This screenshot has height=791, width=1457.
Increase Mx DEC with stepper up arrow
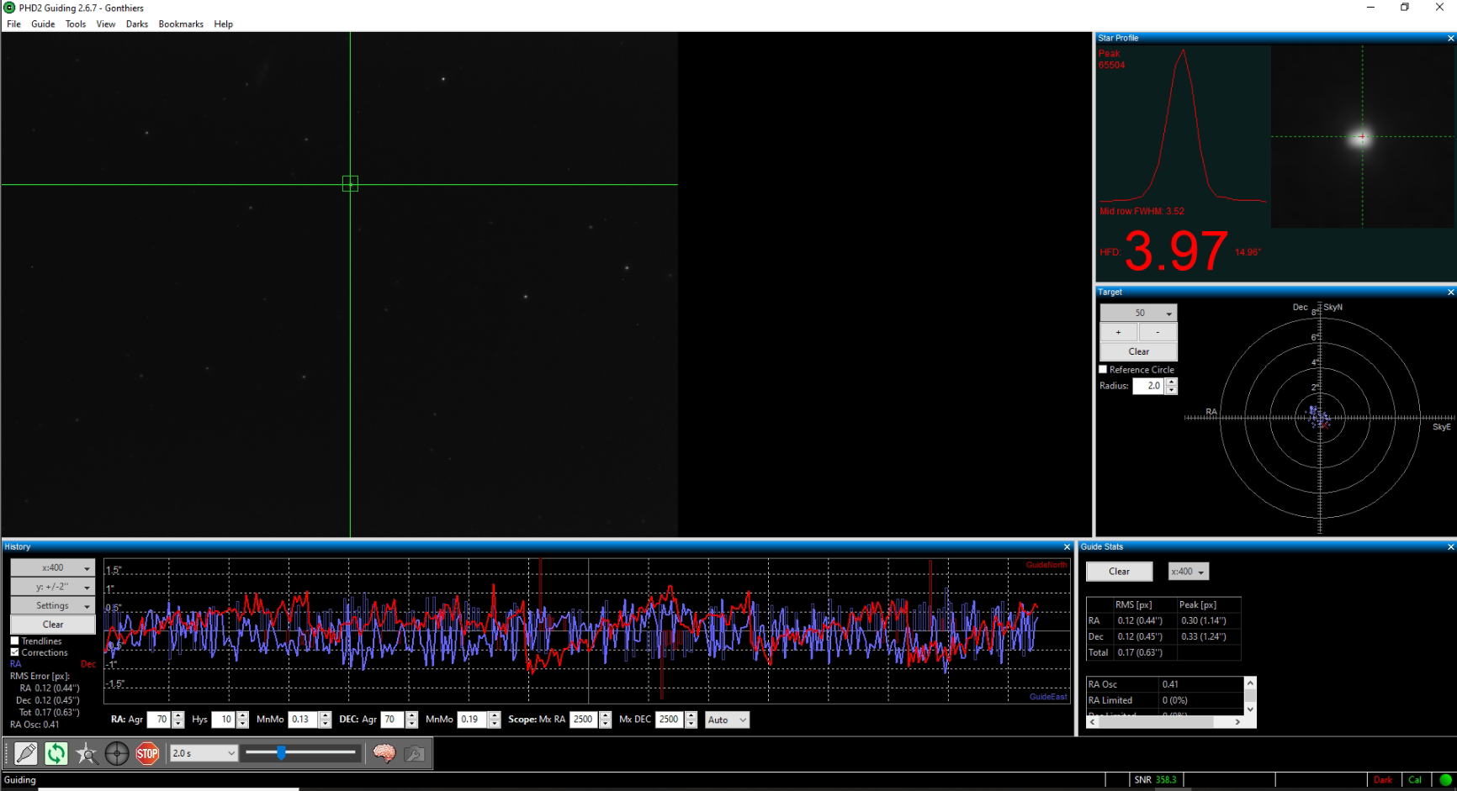point(691,716)
